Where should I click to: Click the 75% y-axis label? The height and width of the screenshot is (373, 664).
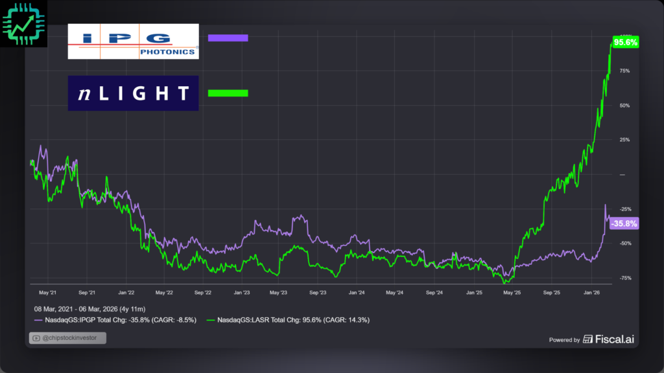tap(624, 71)
